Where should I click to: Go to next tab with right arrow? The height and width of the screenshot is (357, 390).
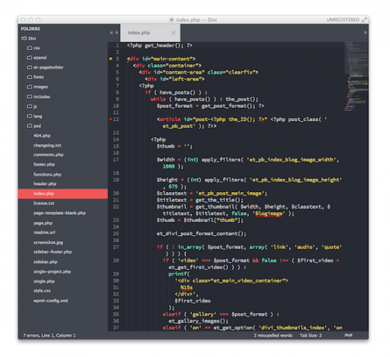coord(117,33)
